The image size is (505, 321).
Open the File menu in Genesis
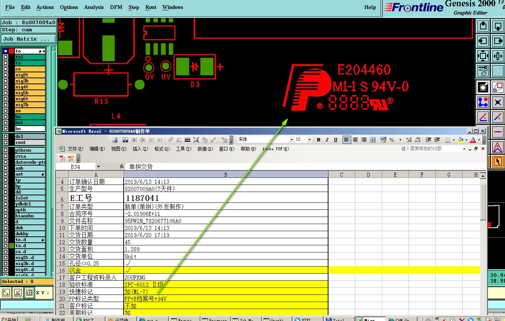point(10,7)
